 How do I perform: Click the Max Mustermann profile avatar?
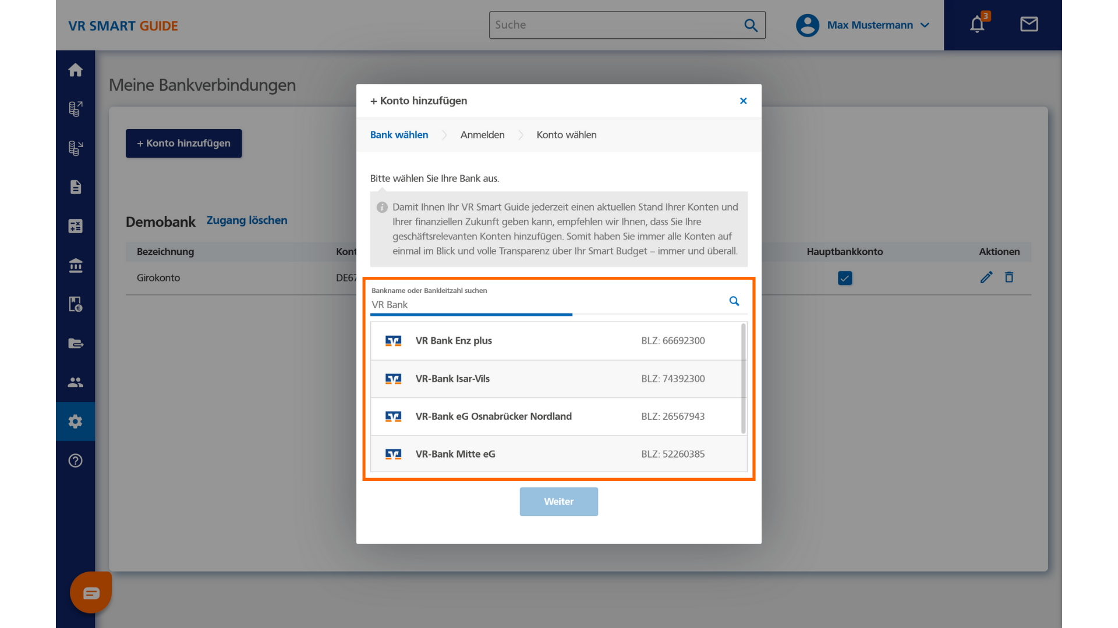pyautogui.click(x=808, y=26)
